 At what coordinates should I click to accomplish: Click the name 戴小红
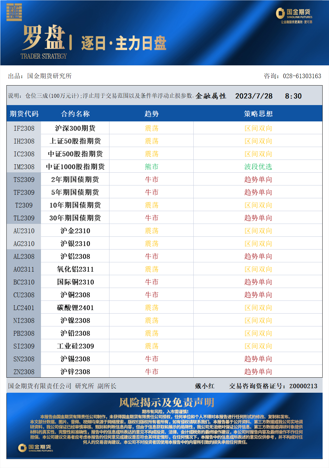tap(205, 386)
